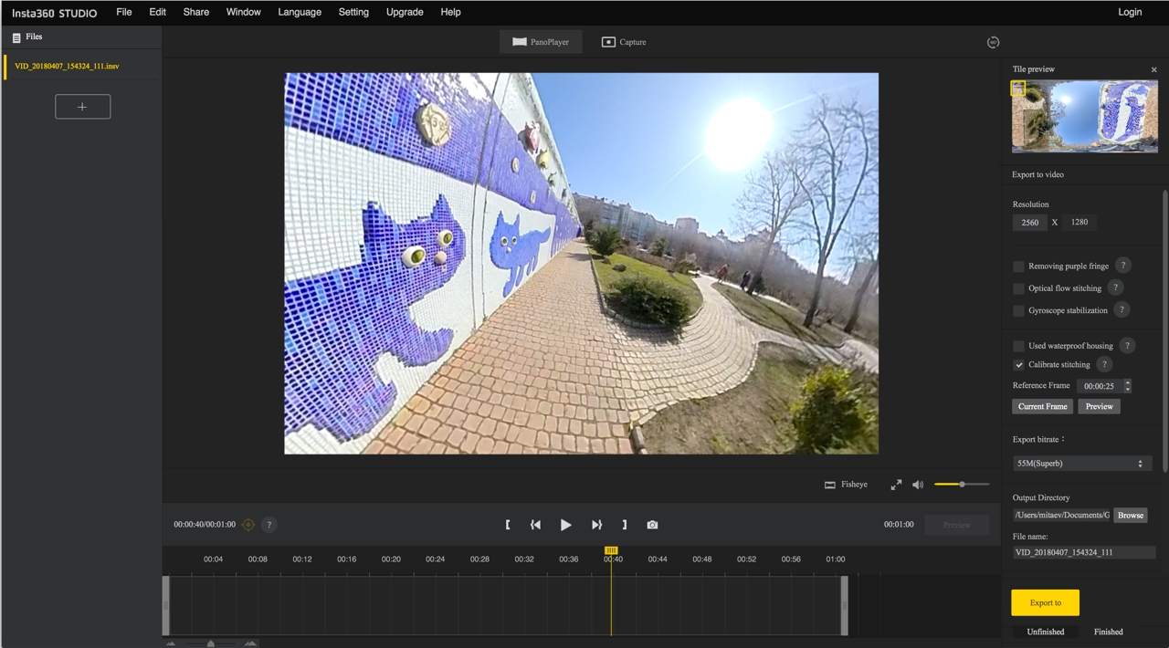
Task: Click the Reference Frame time field
Action: pos(1100,386)
